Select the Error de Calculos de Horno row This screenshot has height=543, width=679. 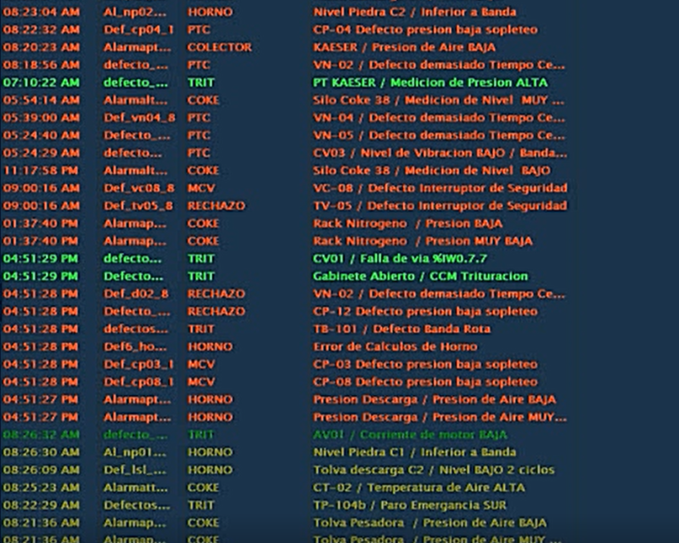pyautogui.click(x=395, y=347)
